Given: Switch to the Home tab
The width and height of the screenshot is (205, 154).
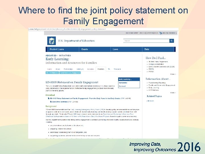Looking at the screenshot, I should (x=50, y=69).
